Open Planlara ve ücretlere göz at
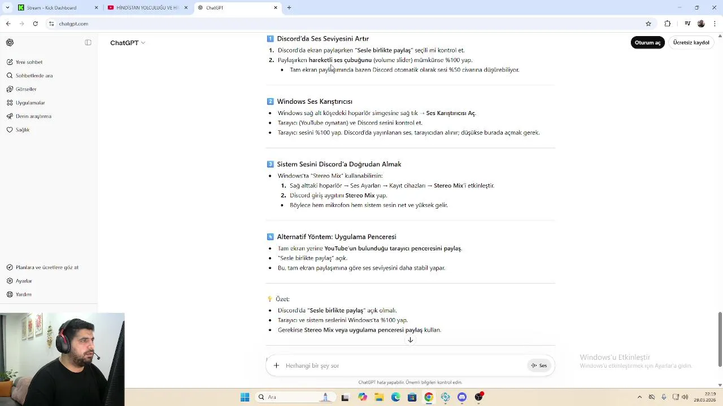The image size is (723, 406). tap(47, 267)
